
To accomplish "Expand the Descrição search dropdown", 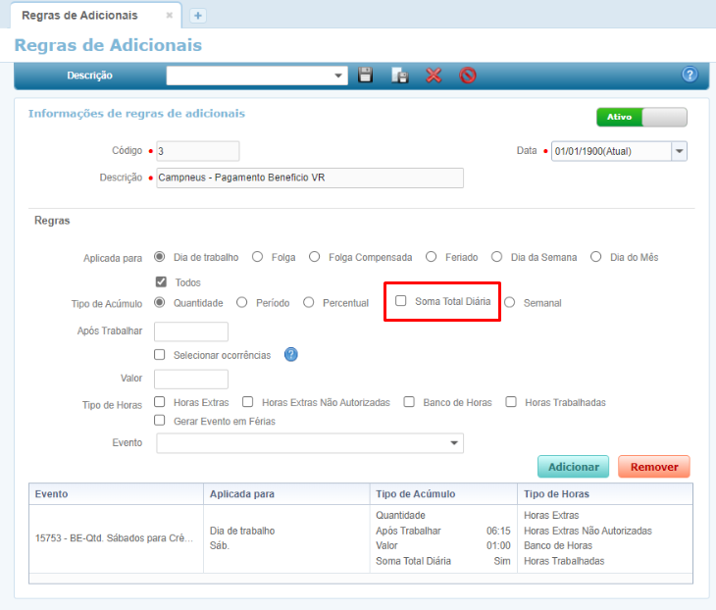I will pos(339,76).
